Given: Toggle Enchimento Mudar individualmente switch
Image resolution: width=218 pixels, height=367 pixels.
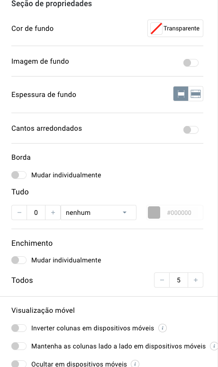Looking at the screenshot, I should [19, 260].
